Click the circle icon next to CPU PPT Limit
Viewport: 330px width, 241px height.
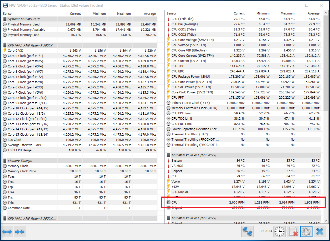pyautogui.click(x=168, y=113)
